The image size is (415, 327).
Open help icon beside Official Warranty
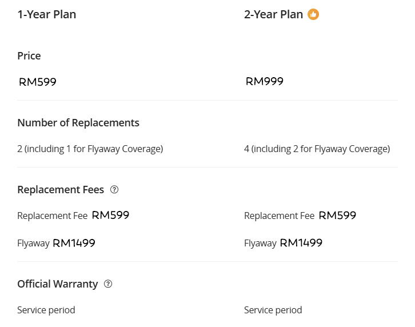point(108,284)
